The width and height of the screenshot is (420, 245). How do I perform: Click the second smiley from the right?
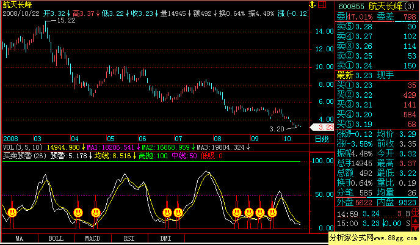pyautogui.click(x=260, y=213)
